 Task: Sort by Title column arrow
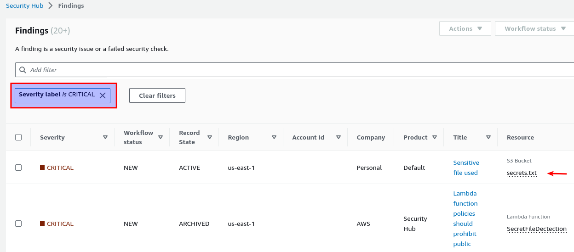(x=488, y=137)
